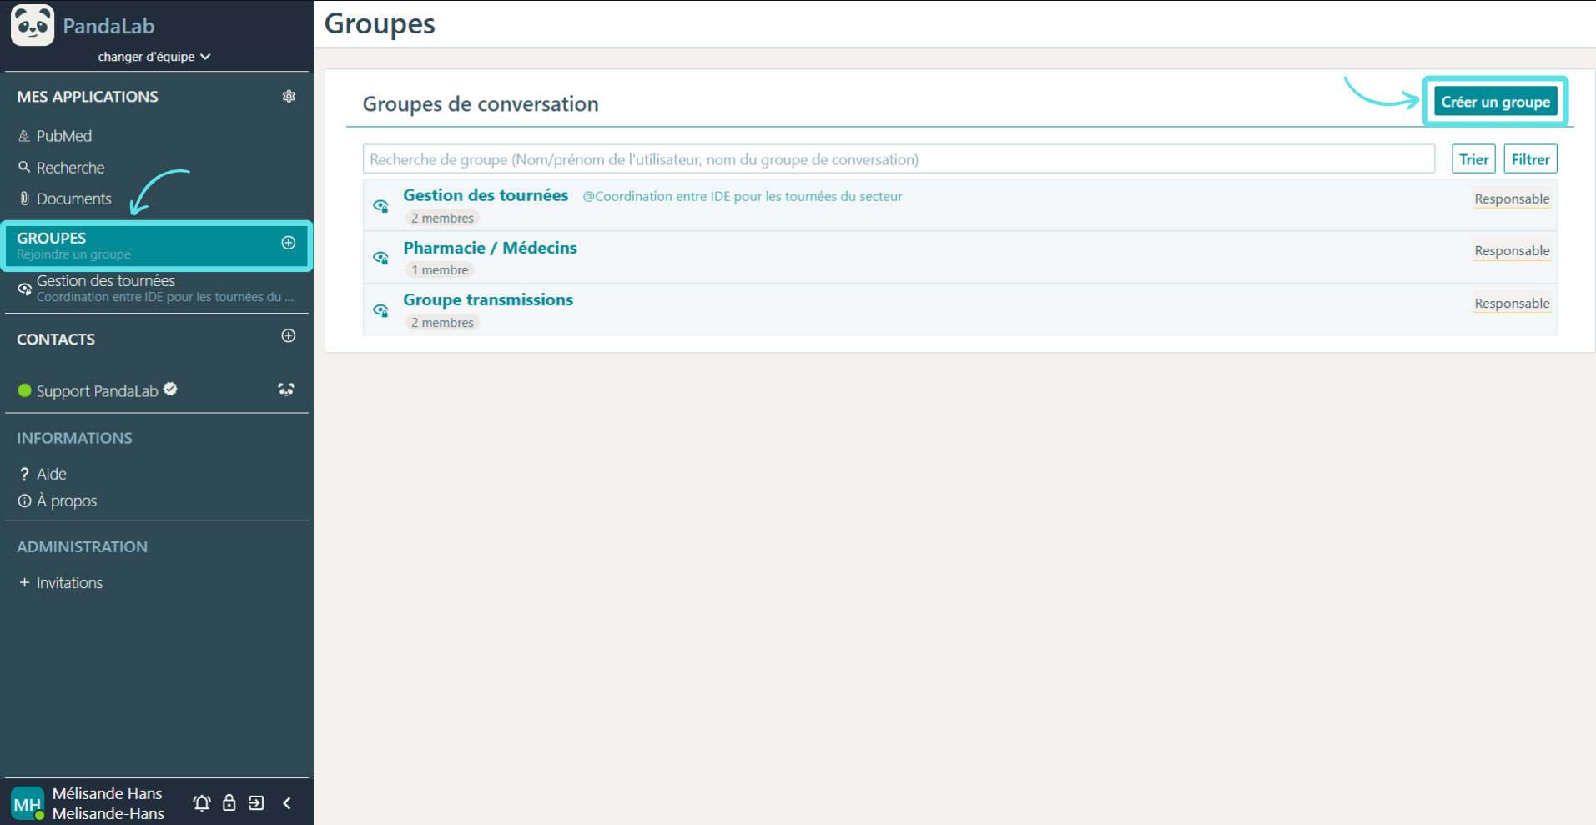
Task: Click the PubMed icon
Action: point(24,136)
